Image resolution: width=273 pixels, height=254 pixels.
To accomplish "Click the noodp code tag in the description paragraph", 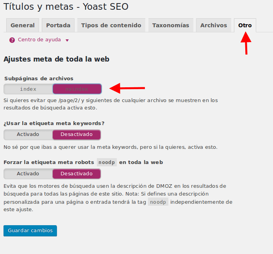I will (x=158, y=202).
